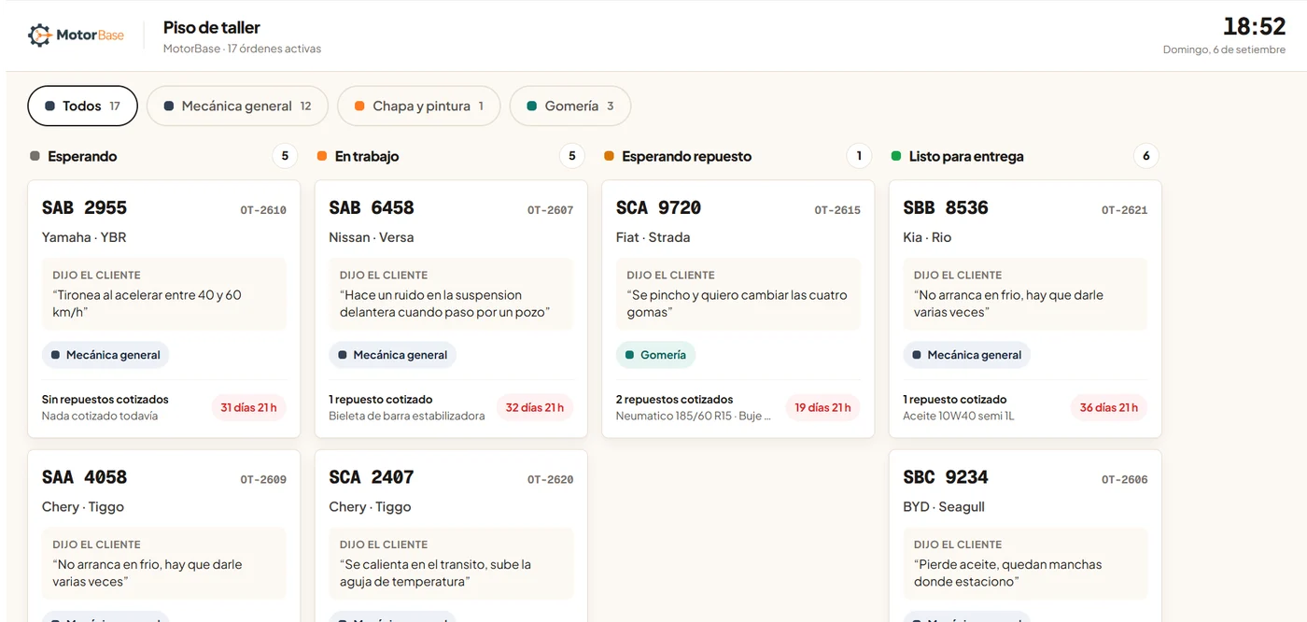Click Sin repuestos cotizados text
Screen dimensions: 1307x622
105,399
